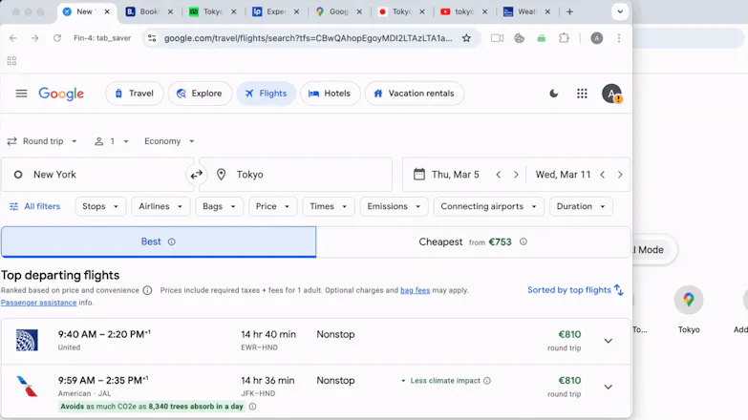Show info about Cheapest price
Screen dimensions: 748x420
point(524,241)
